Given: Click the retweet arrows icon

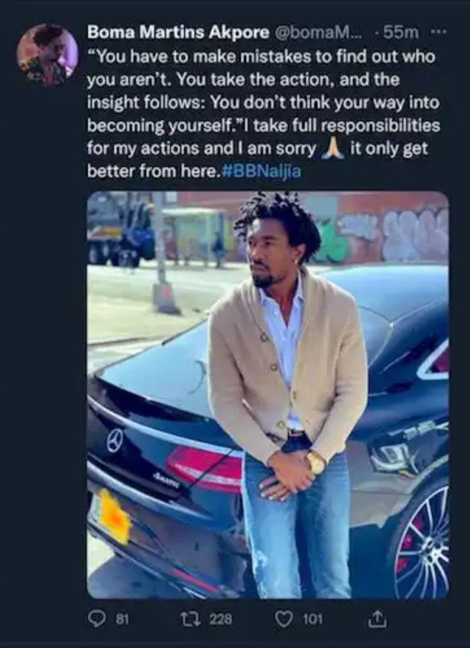Looking at the screenshot, I should 190,619.
